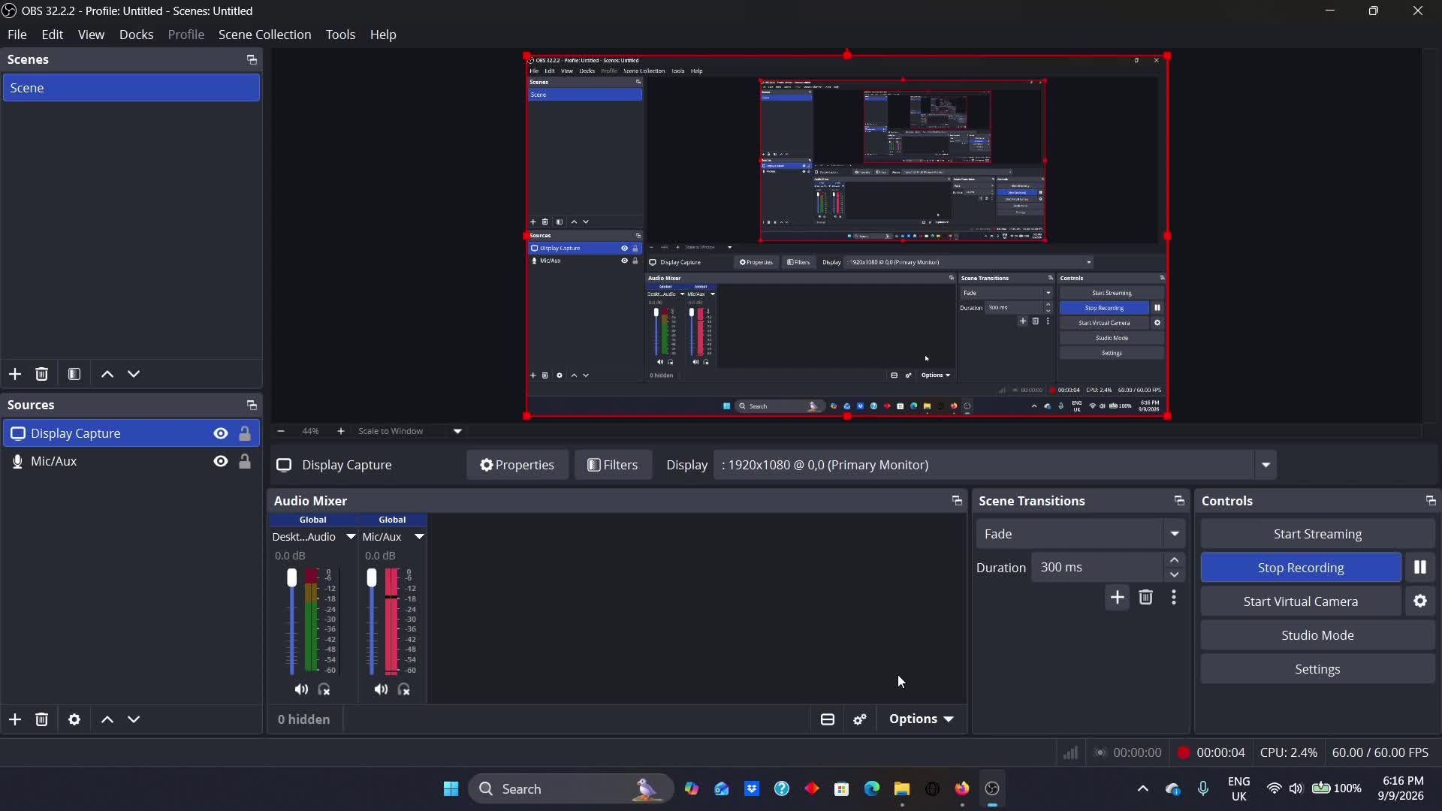
Task: Click Start Streaming button
Action: (1317, 534)
